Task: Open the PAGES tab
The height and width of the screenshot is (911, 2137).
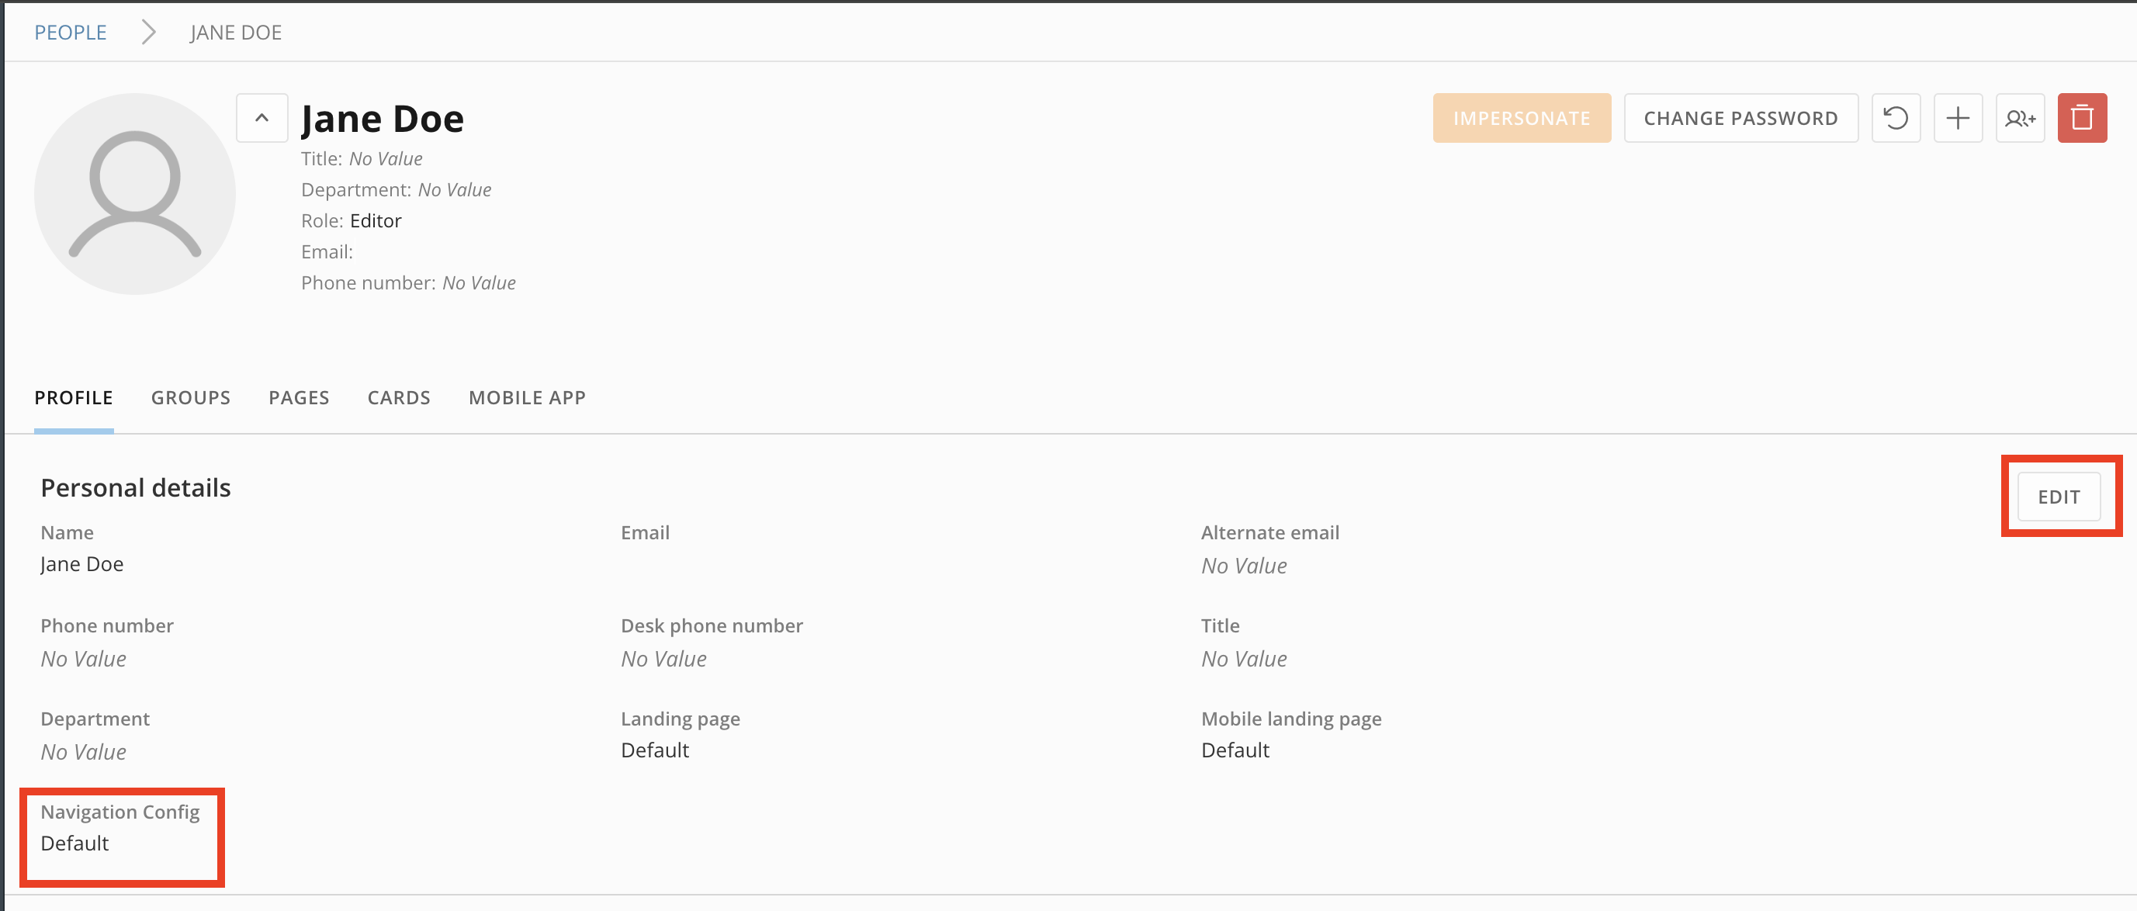Action: tap(299, 397)
